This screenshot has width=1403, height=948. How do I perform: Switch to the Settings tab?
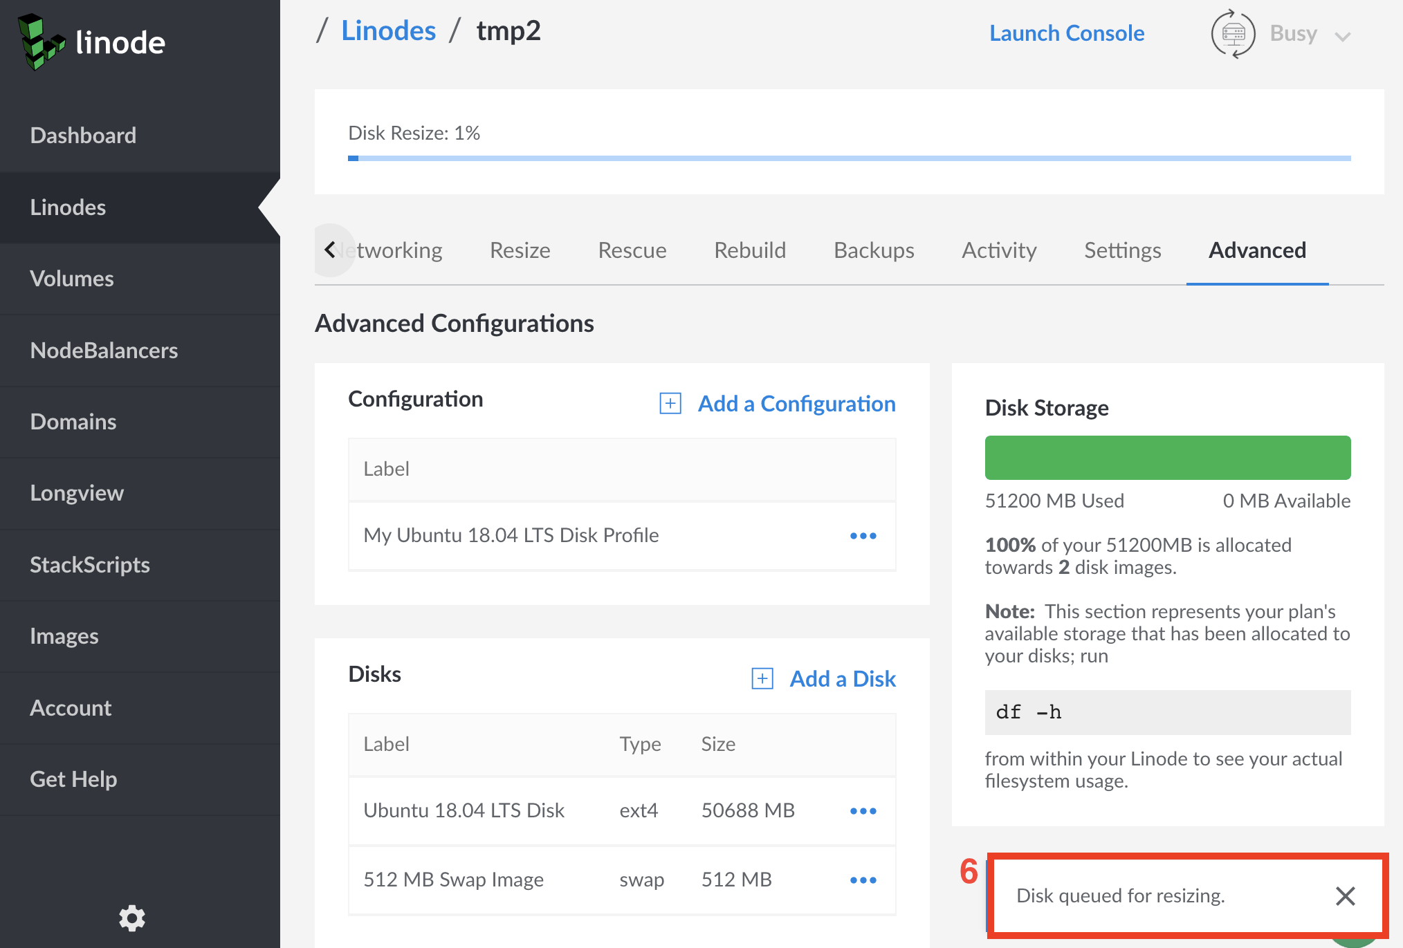tap(1122, 250)
